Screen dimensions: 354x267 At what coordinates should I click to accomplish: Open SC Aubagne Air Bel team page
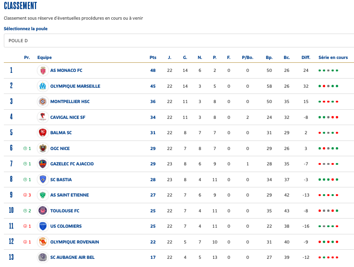(x=72, y=257)
